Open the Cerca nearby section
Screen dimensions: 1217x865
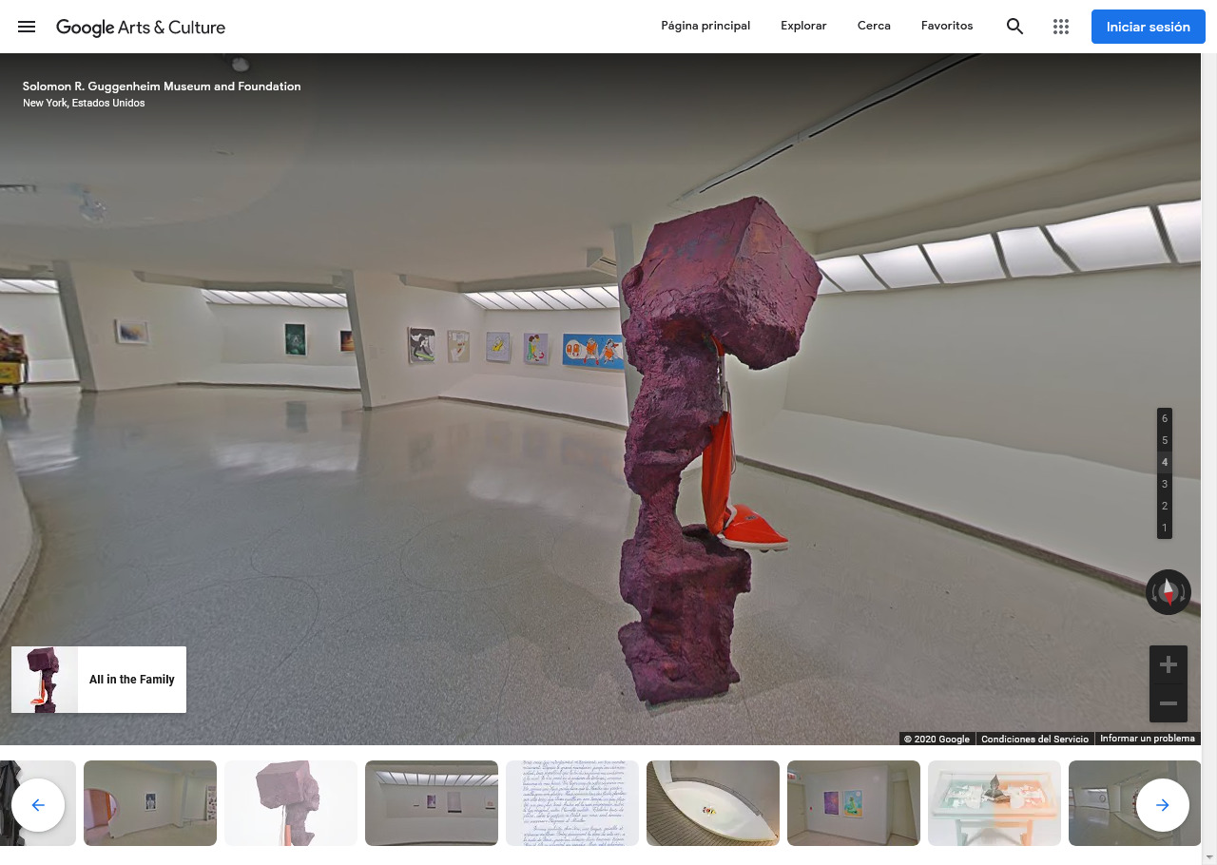(874, 26)
